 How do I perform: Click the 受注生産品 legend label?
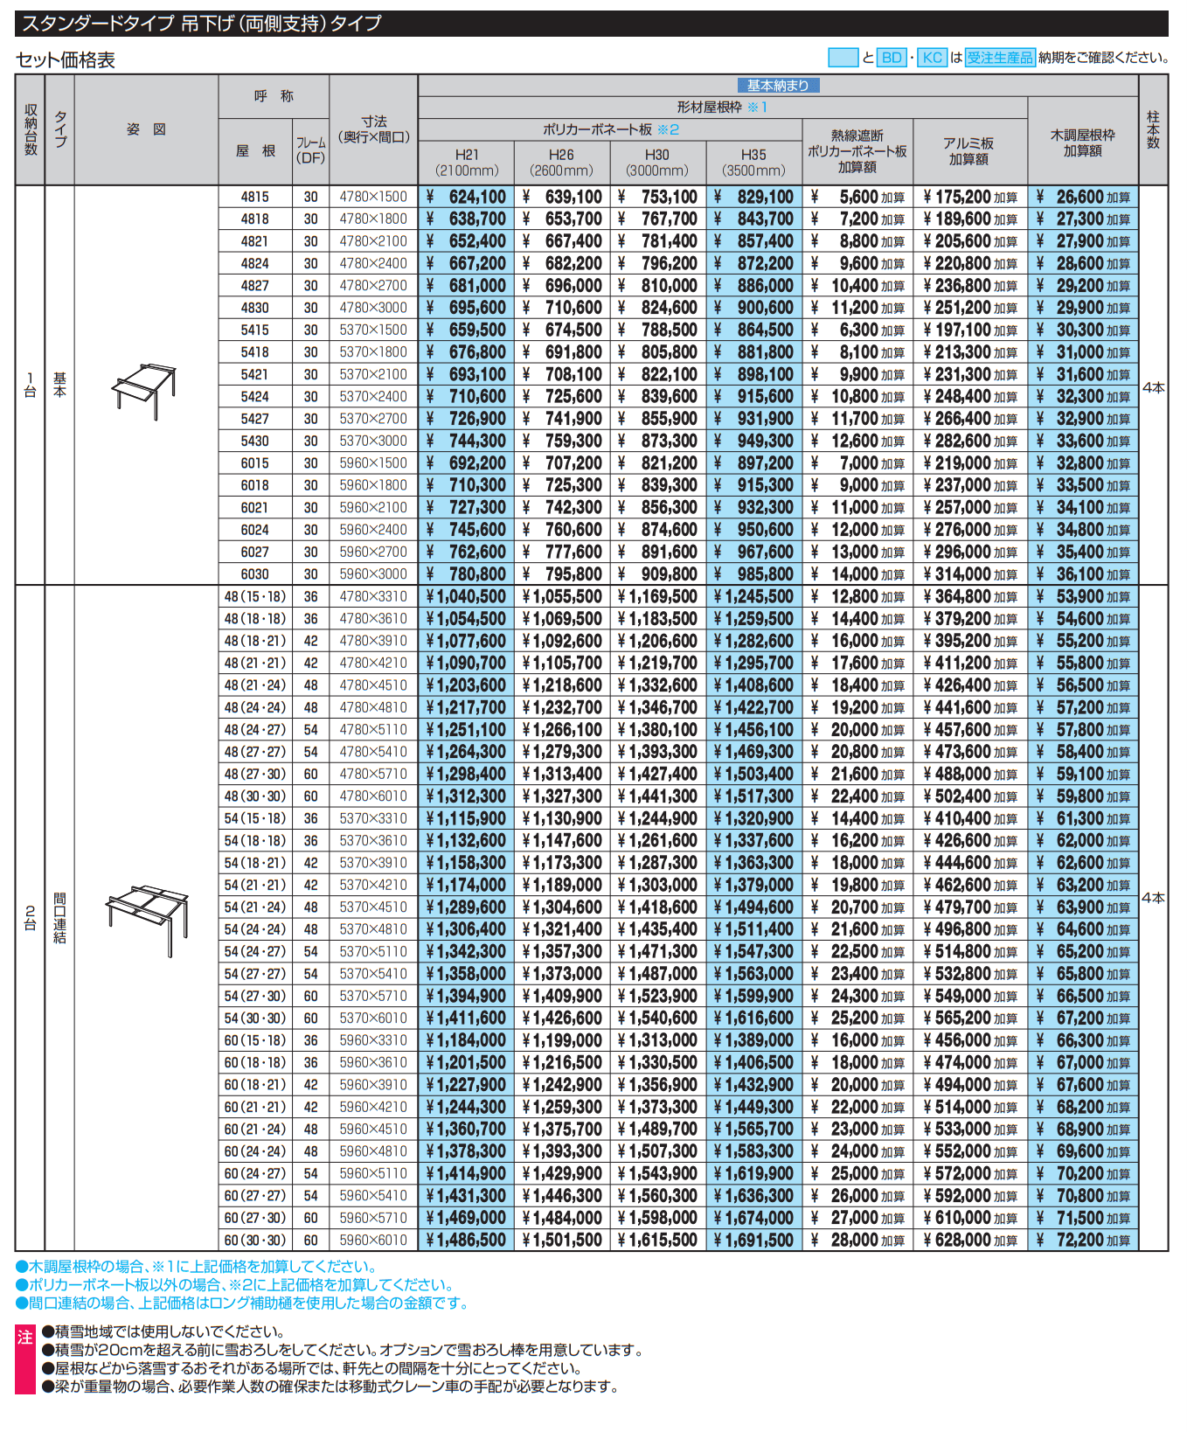click(x=1000, y=58)
